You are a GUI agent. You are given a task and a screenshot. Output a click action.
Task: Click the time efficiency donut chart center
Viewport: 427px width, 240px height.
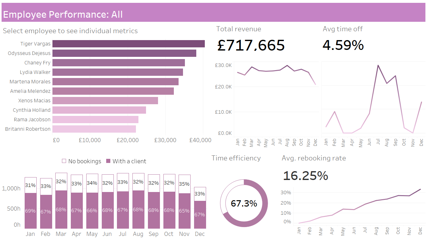coord(244,203)
